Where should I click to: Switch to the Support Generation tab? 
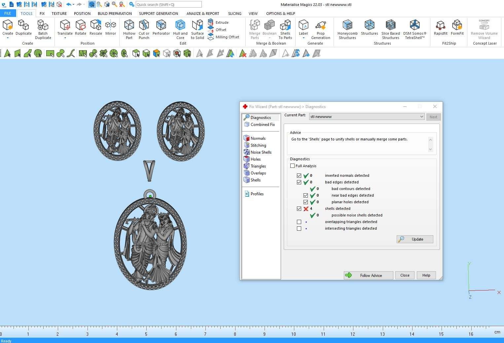[158, 14]
